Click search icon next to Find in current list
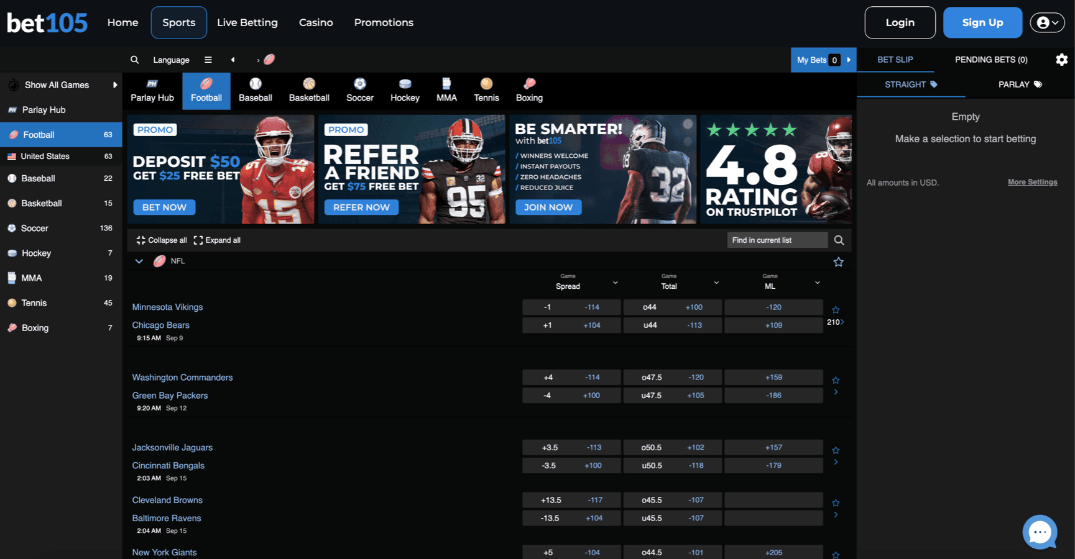This screenshot has width=1075, height=559. click(x=839, y=240)
